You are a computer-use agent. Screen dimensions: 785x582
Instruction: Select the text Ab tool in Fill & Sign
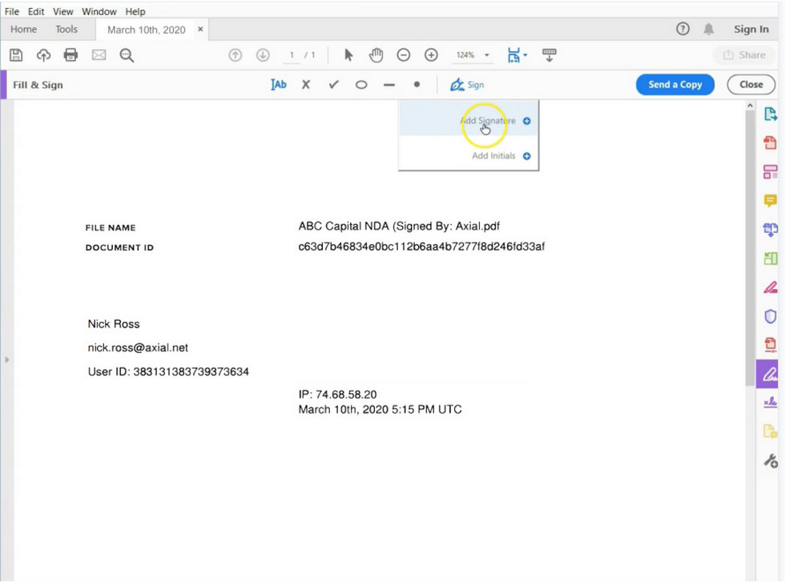click(278, 84)
